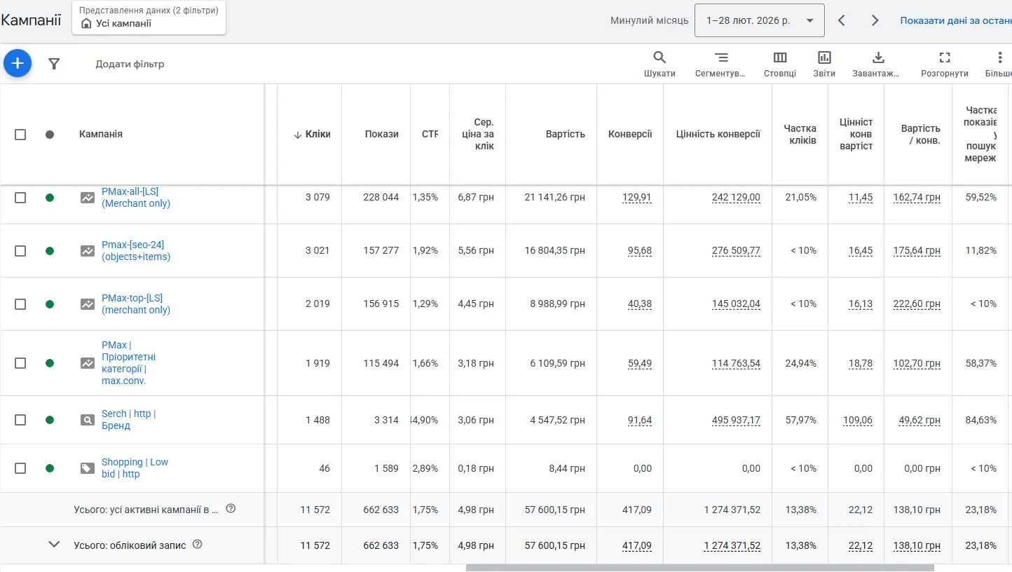
Task: Sort by Цінність конверсії column header
Action: (718, 134)
